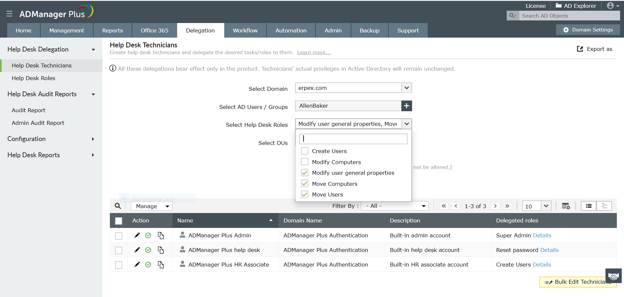The image size is (624, 297).
Task: Go to previous page of results
Action: click(456, 206)
